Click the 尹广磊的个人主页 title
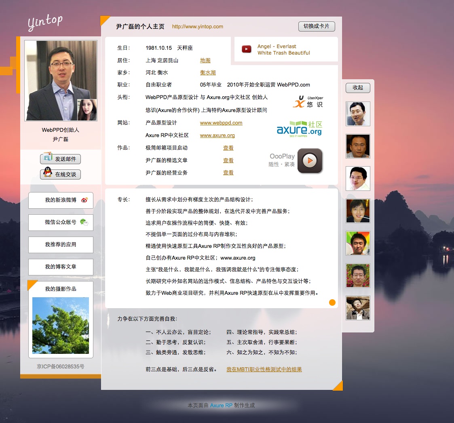Screen dimensions: 454x423 [x=140, y=26]
